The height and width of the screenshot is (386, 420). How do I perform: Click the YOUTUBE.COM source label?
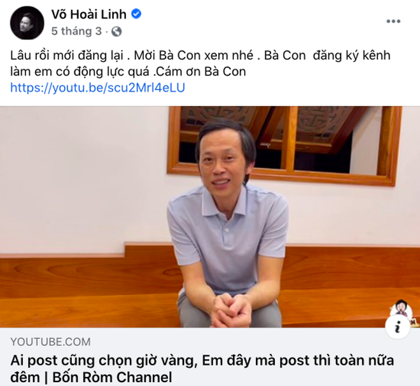point(51,342)
